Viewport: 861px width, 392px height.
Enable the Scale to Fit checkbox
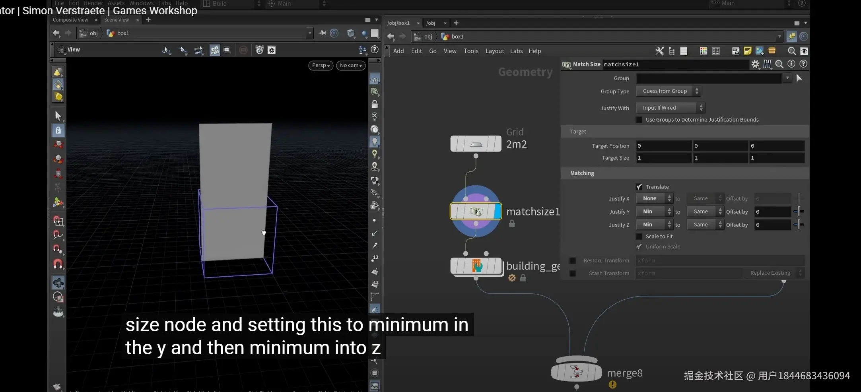pos(639,237)
